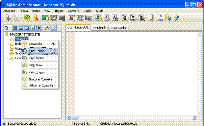Click the SQL query editor text area
This screenshot has height=126, width=204.
coord(136,73)
